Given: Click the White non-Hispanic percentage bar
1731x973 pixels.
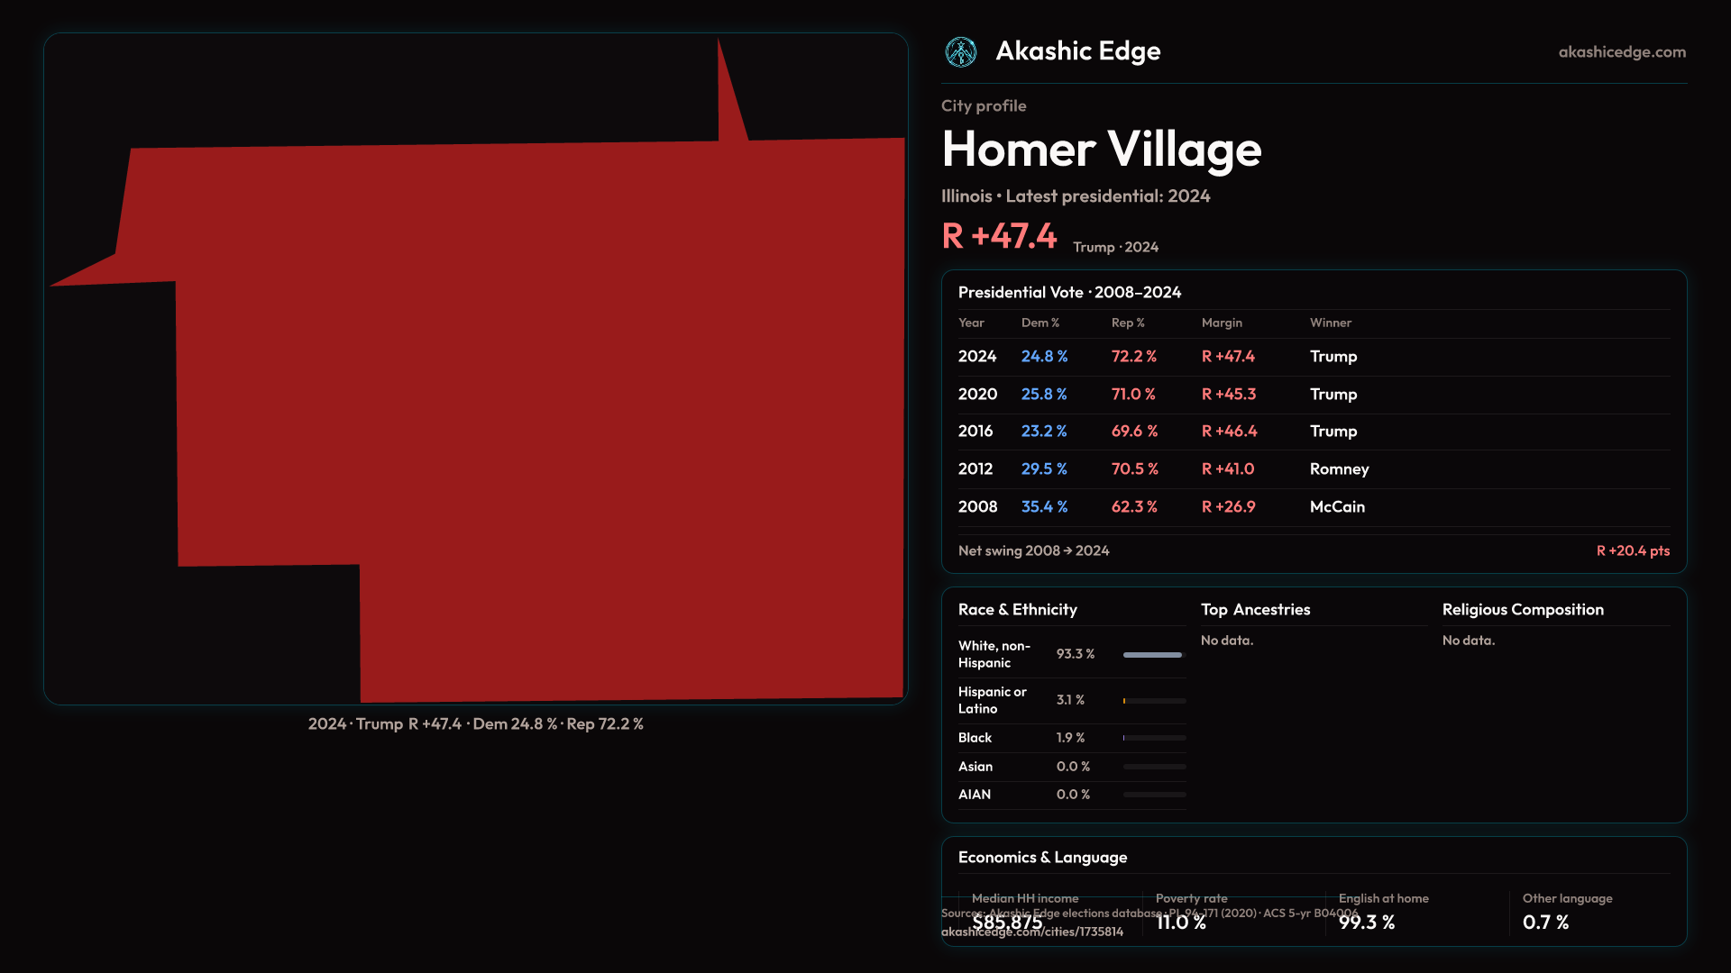Looking at the screenshot, I should [x=1153, y=655].
